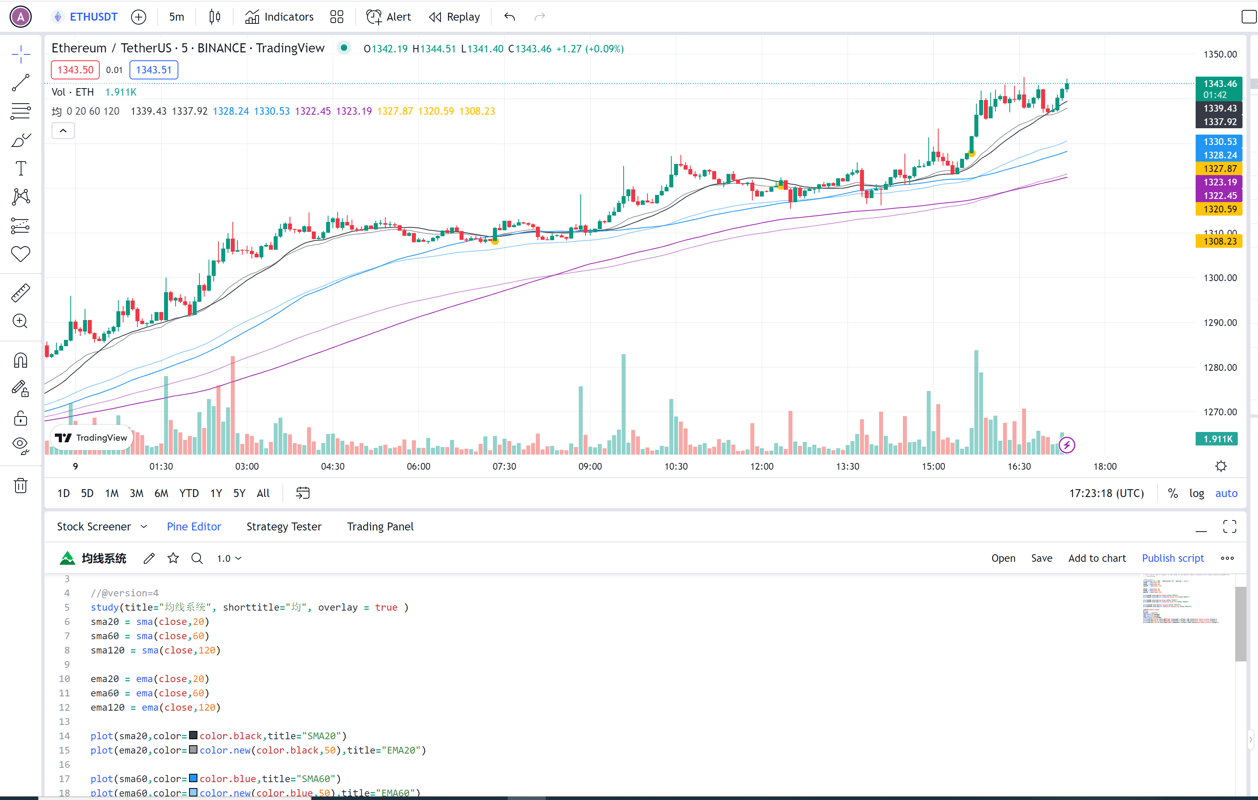Image resolution: width=1258 pixels, height=800 pixels.
Task: Collapse the indicator legend chevron
Action: (63, 131)
